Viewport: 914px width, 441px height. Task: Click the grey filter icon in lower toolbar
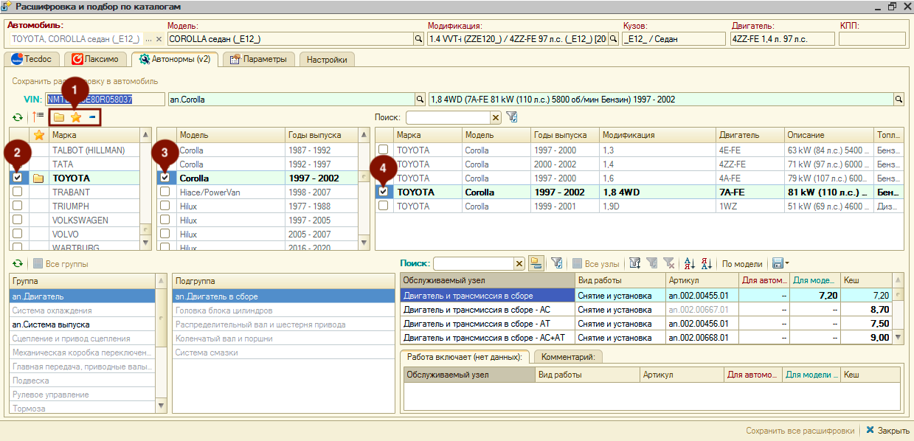pos(651,263)
